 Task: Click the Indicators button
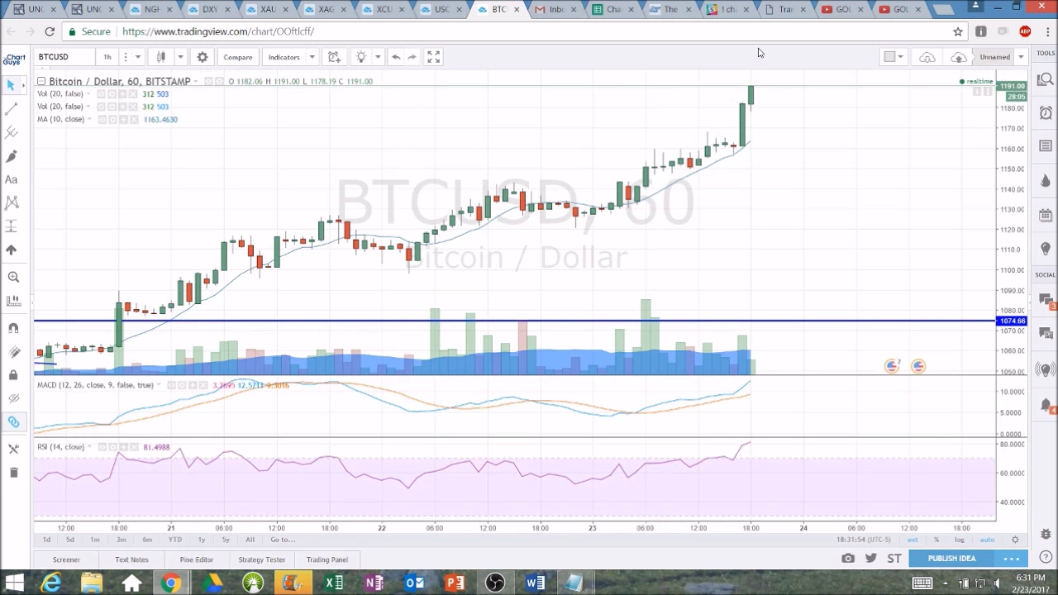[284, 57]
